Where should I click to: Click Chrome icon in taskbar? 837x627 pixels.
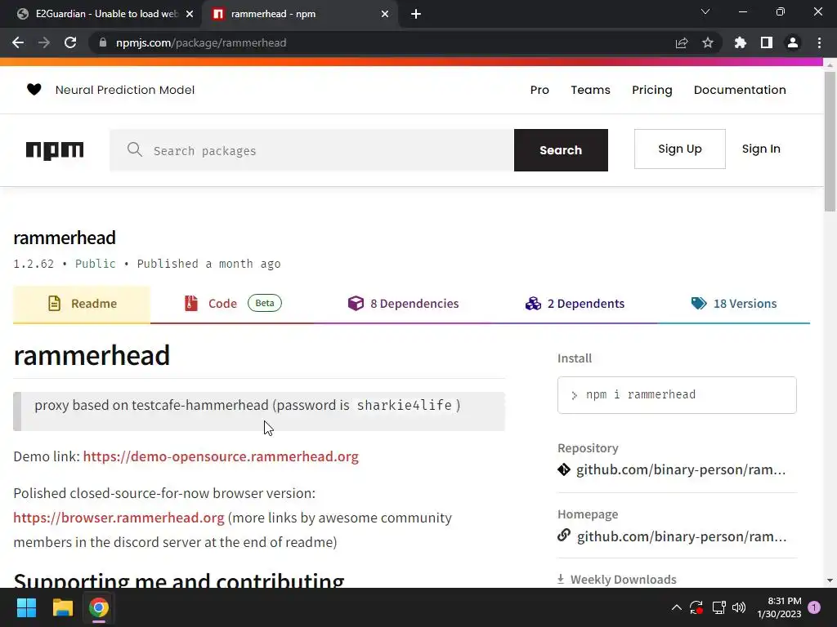coord(98,607)
